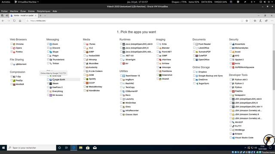This screenshot has width=275, height=154.
Task: Click the browser home icon
Action: (x=20, y=21)
